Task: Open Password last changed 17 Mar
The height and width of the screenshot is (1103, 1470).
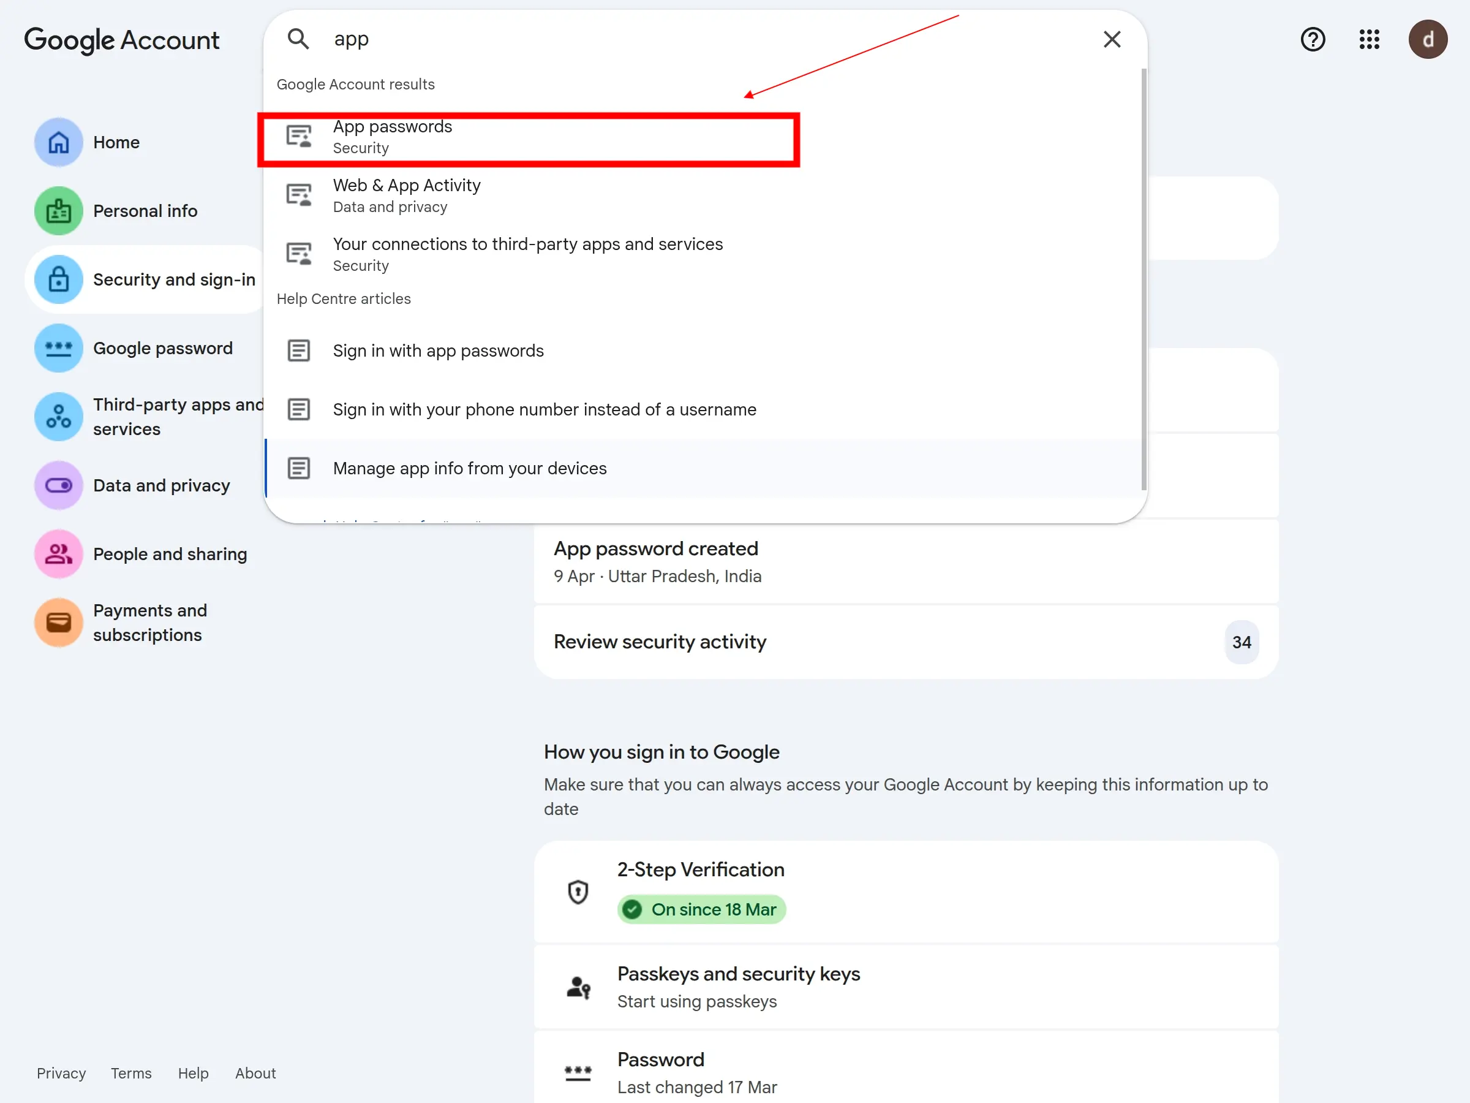Action: (906, 1067)
